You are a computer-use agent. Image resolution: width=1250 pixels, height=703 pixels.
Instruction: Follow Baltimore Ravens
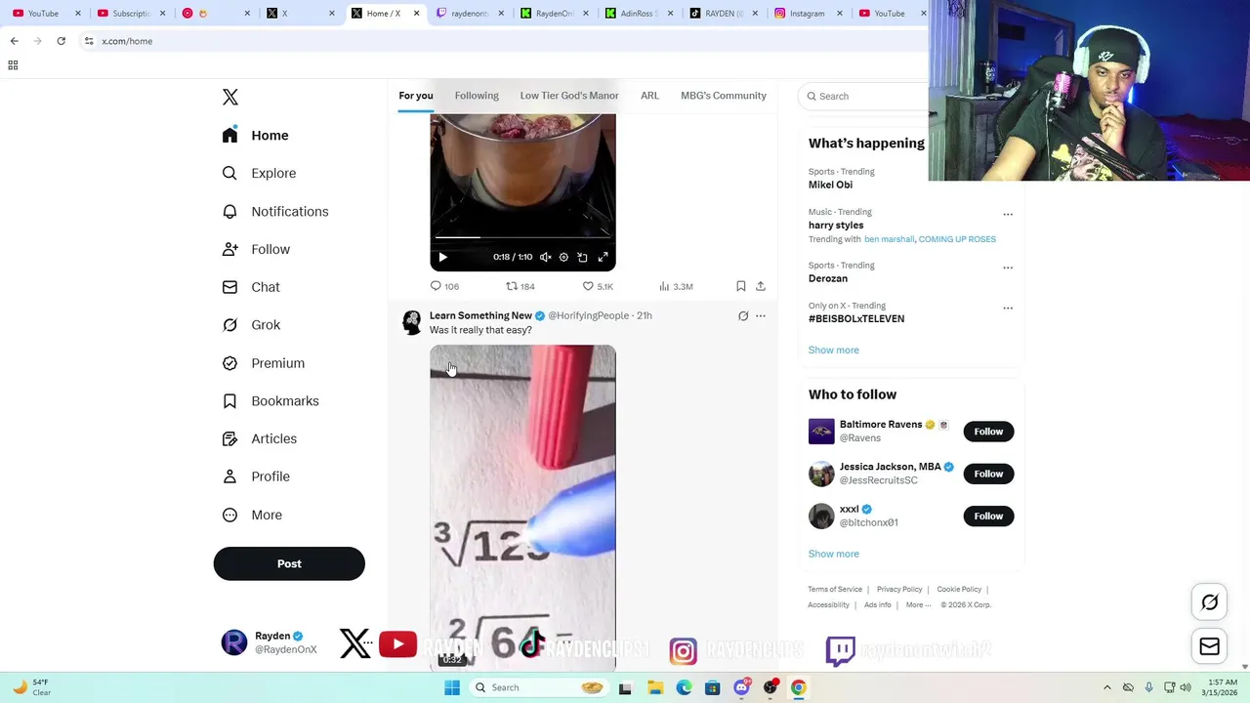click(988, 432)
